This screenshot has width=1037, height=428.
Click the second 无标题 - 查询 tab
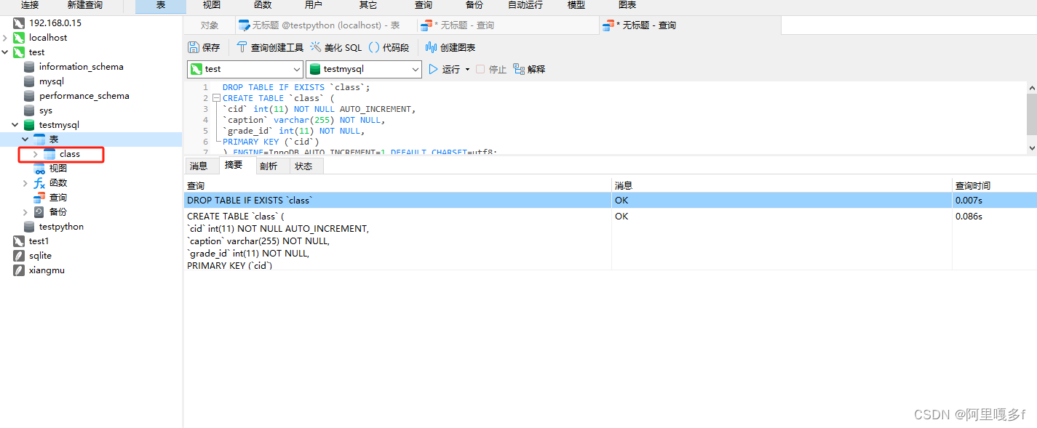click(x=689, y=25)
